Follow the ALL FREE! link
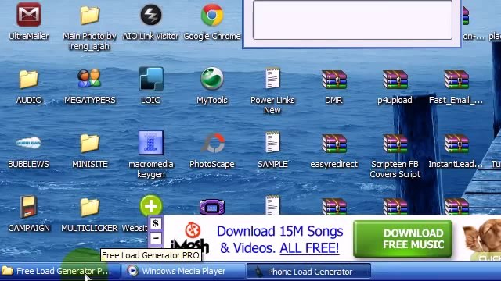 (x=309, y=248)
